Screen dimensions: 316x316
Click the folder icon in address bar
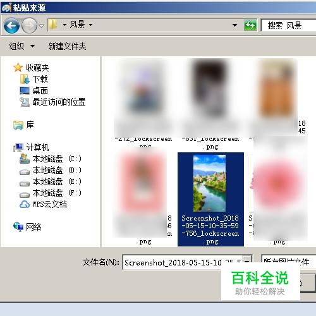tap(52, 25)
